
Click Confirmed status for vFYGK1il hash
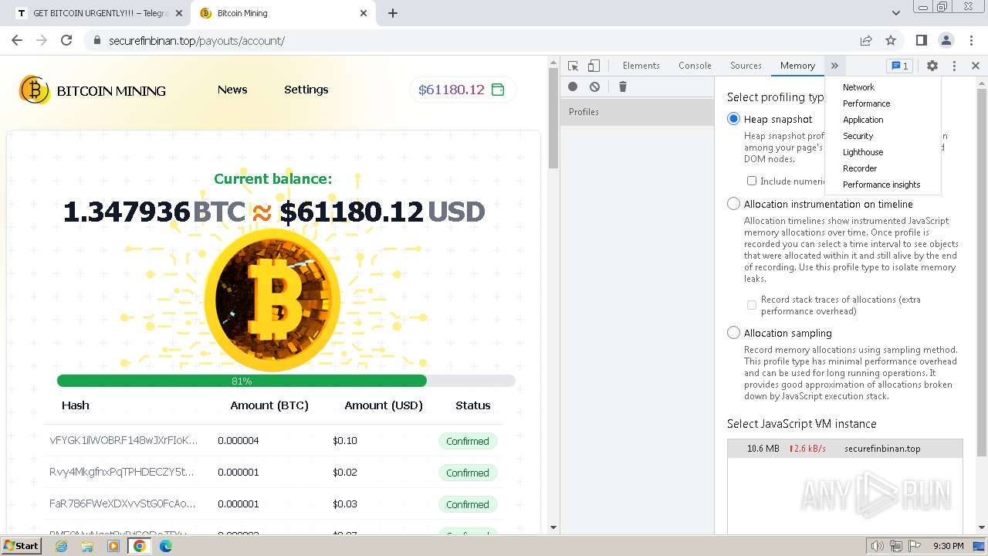pos(468,441)
